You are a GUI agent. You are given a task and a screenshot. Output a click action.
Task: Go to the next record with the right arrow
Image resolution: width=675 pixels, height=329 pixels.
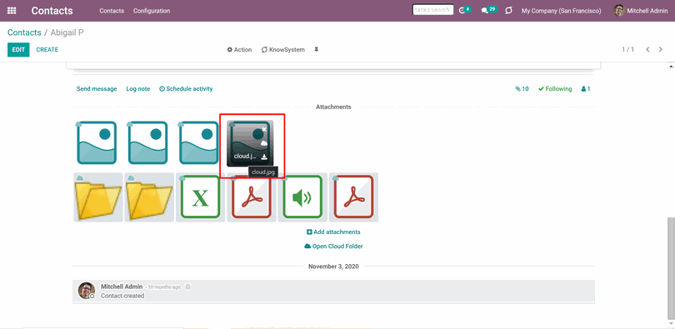(x=661, y=50)
